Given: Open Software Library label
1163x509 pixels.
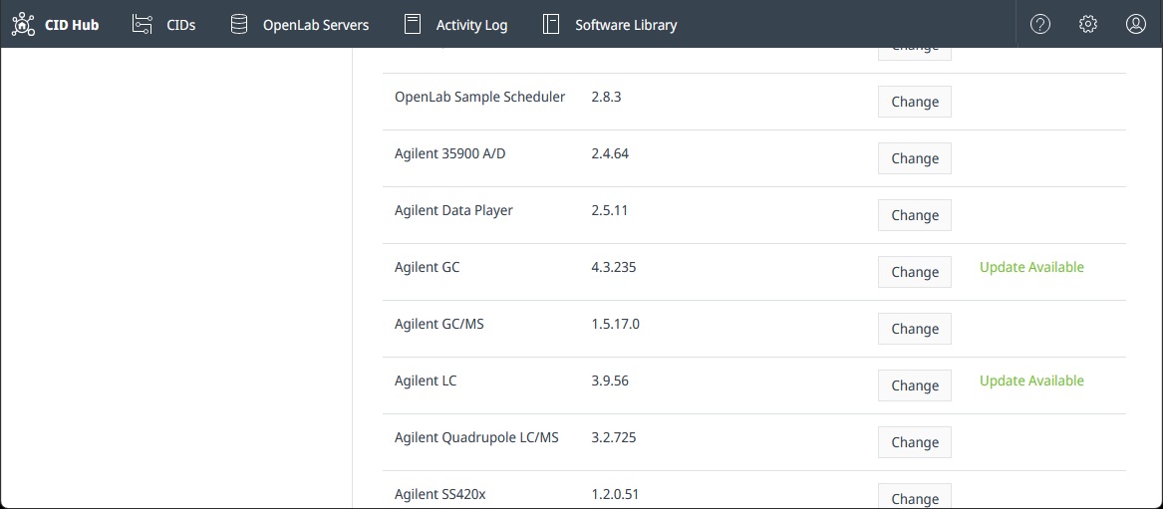Looking at the screenshot, I should [x=626, y=25].
